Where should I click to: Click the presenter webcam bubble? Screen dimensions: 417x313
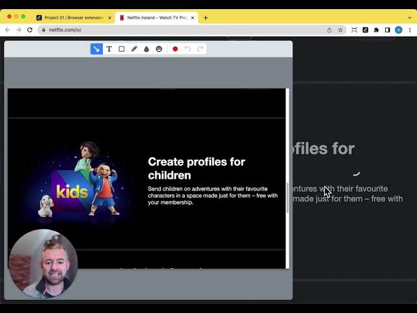pos(44,263)
